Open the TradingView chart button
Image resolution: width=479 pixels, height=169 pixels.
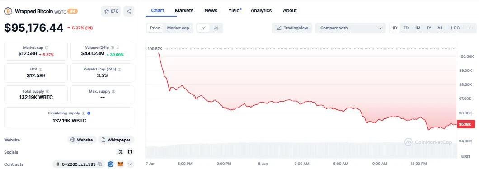point(292,28)
